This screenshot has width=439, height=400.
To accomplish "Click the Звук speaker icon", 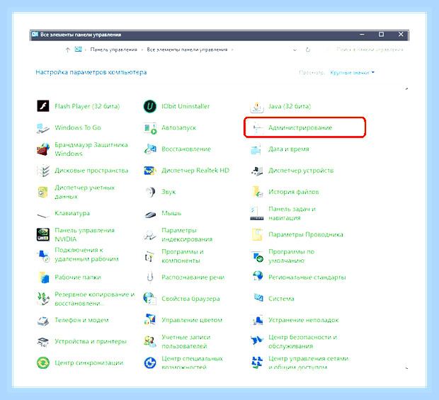I will 150,192.
